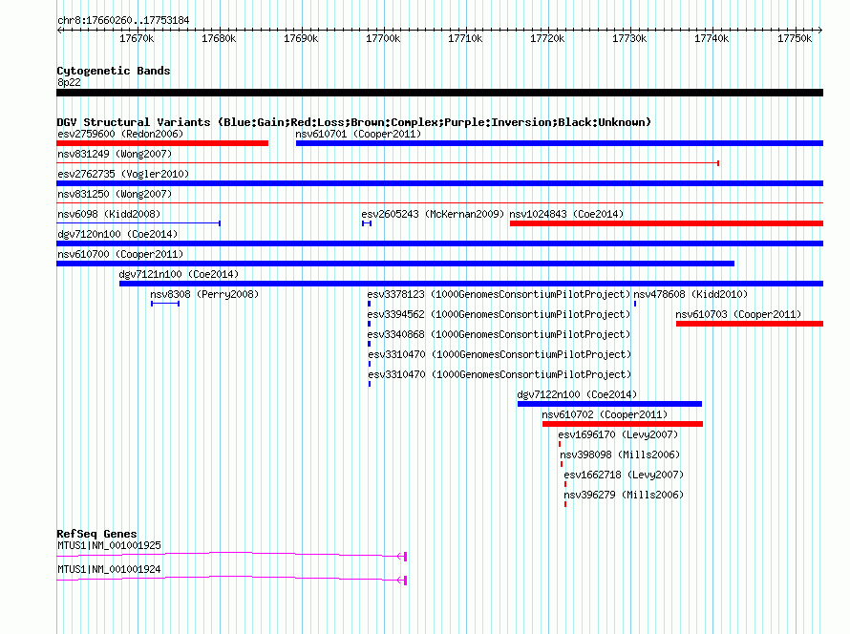The image size is (850, 634).
Task: Select the red nsv1024843 loss bar
Action: pyautogui.click(x=667, y=223)
